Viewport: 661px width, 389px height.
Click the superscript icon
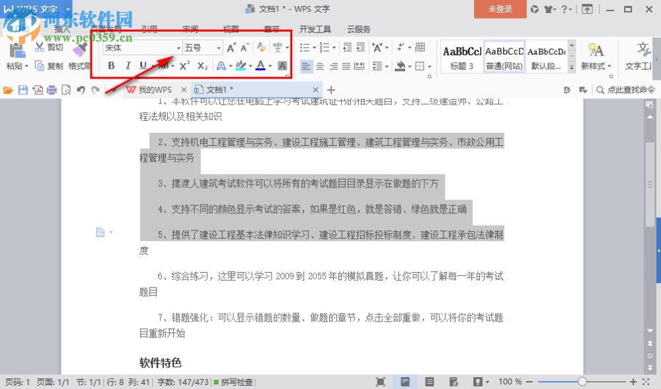184,65
